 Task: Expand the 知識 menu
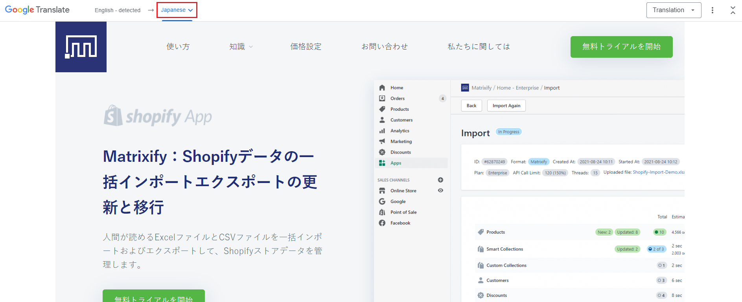[241, 47]
